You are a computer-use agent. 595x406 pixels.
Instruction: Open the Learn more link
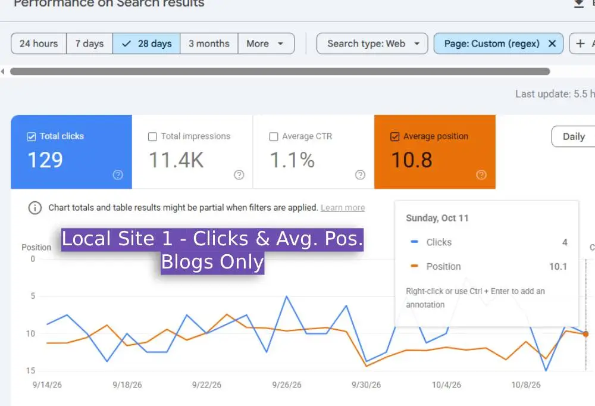tap(343, 208)
